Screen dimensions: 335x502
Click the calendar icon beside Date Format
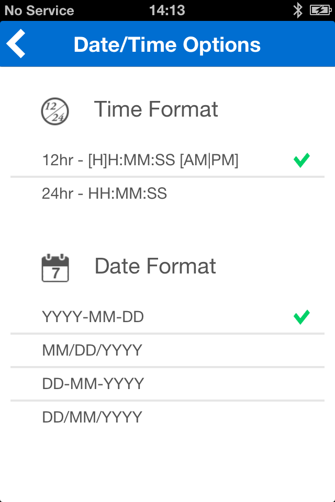coord(55,268)
